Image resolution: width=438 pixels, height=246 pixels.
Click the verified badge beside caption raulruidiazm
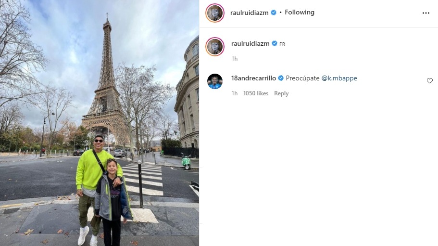275,44
